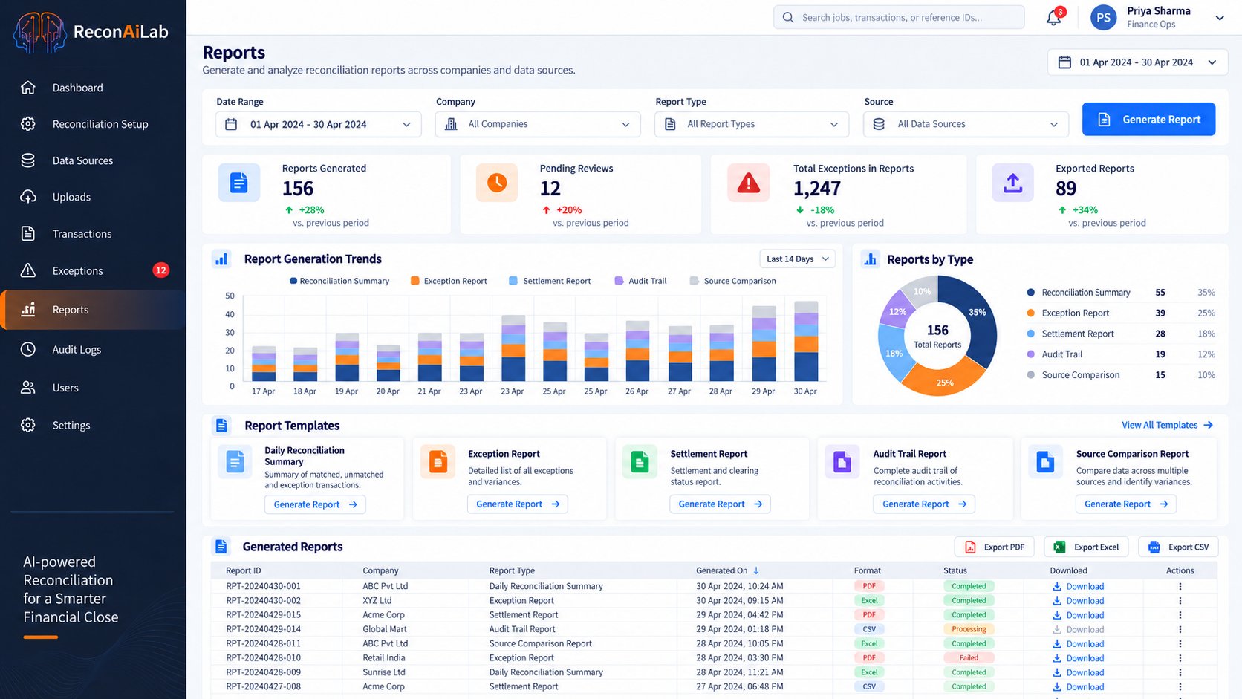Toggle Exception Report in chart legend

click(449, 281)
